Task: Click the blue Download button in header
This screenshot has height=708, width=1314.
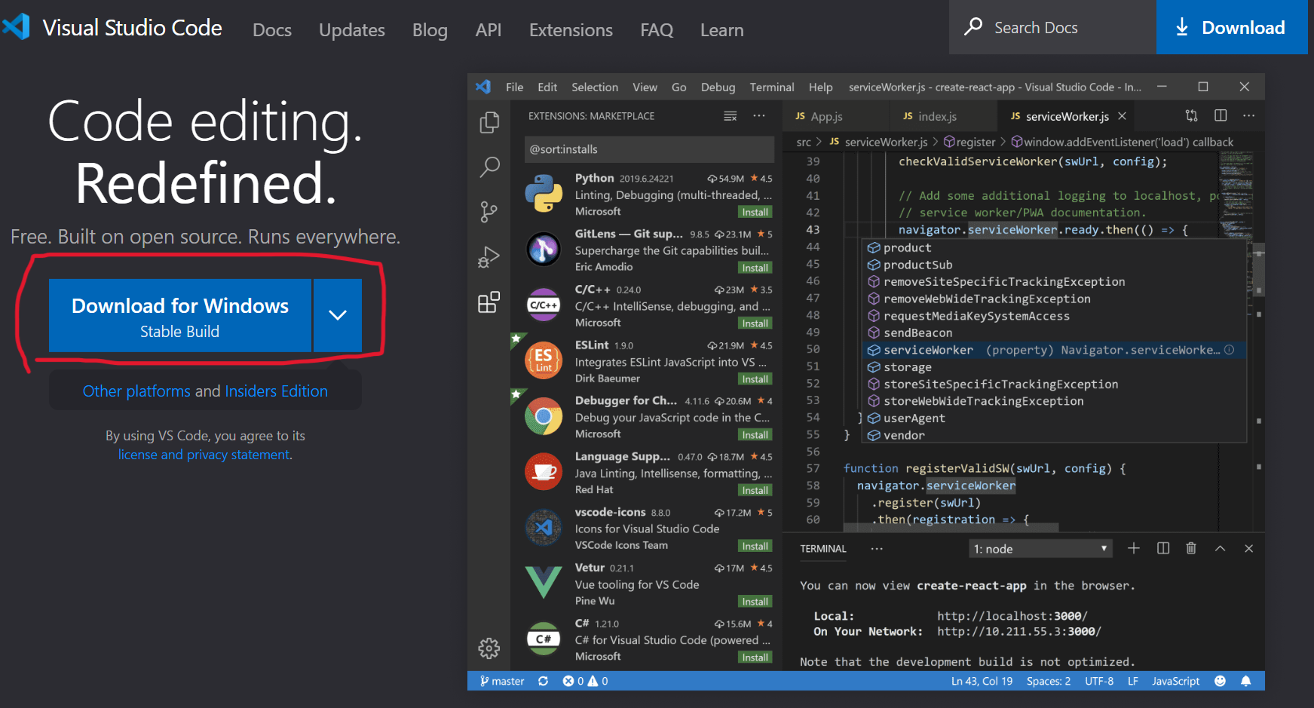Action: pos(1232,27)
